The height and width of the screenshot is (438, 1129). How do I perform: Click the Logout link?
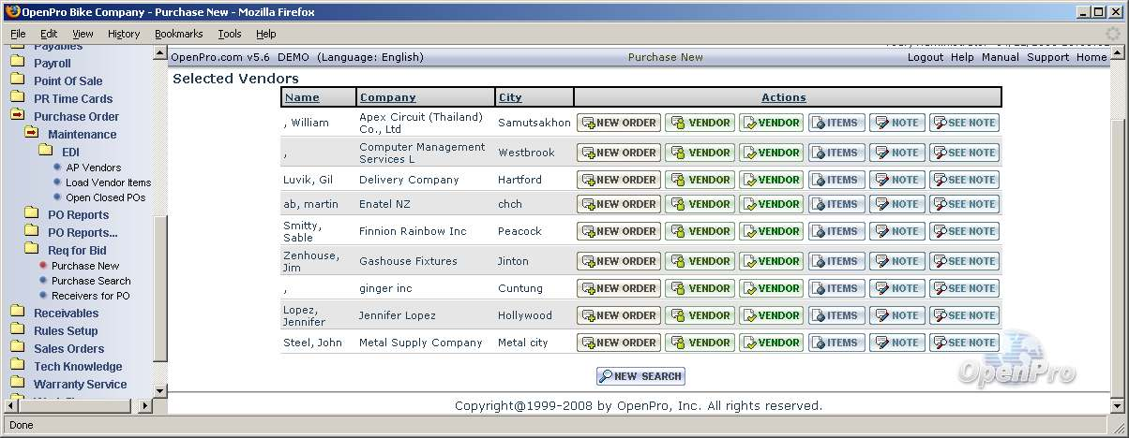pyautogui.click(x=925, y=57)
